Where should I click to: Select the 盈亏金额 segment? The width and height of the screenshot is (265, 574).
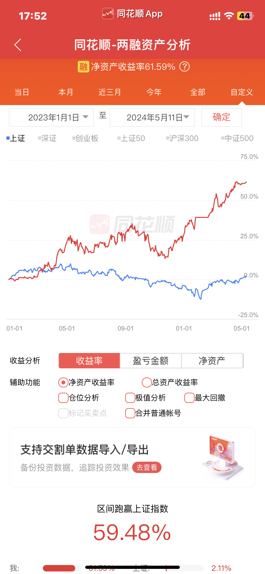[x=151, y=361]
